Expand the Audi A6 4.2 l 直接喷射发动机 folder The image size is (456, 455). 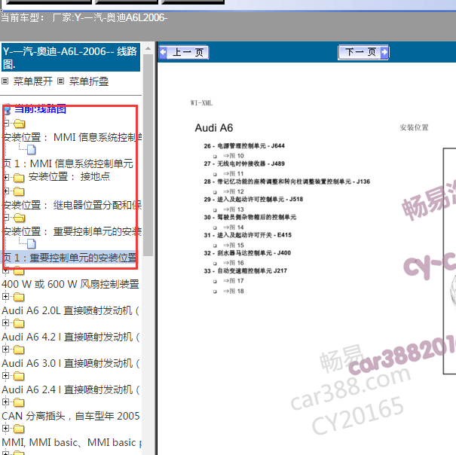click(5, 322)
